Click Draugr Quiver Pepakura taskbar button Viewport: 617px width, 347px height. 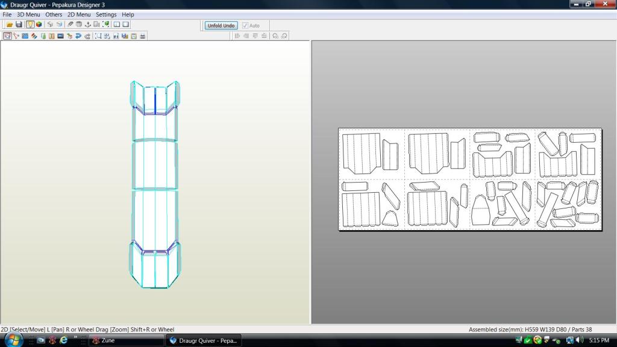point(203,340)
